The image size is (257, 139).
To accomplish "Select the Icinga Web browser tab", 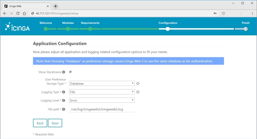I will tap(25, 6).
